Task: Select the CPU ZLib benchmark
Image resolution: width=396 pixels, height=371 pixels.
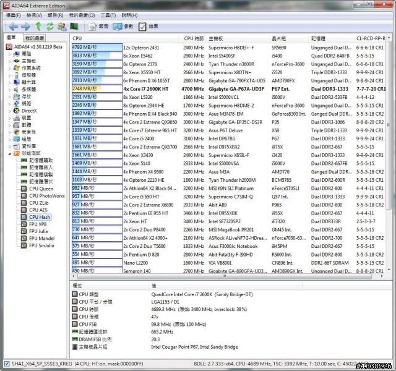Action: tap(35, 203)
